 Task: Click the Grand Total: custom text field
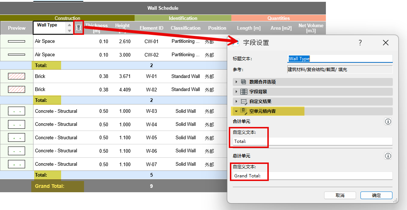tap(312, 176)
